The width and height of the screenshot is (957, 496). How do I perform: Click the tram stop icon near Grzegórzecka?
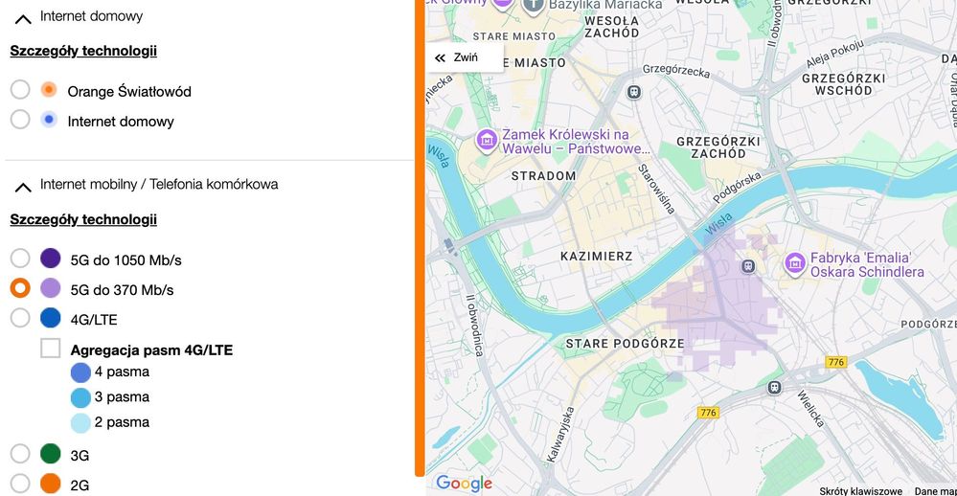(633, 91)
